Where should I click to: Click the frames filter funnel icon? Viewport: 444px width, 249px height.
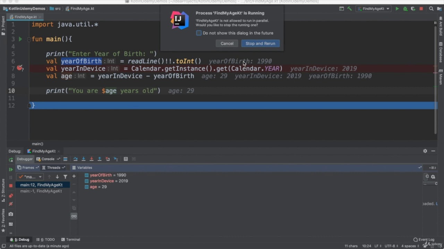65,177
